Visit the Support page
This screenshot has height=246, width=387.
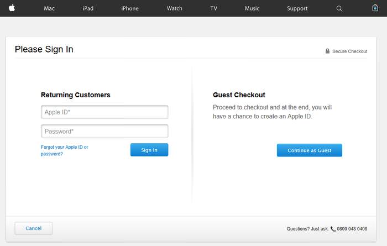pyautogui.click(x=297, y=9)
